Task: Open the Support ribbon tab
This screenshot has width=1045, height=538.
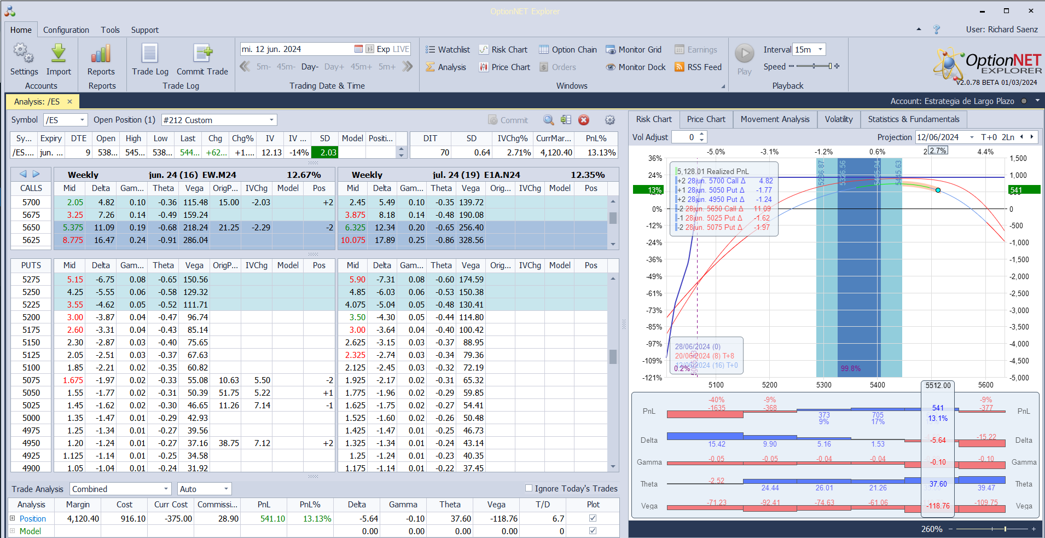Action: (x=145, y=30)
